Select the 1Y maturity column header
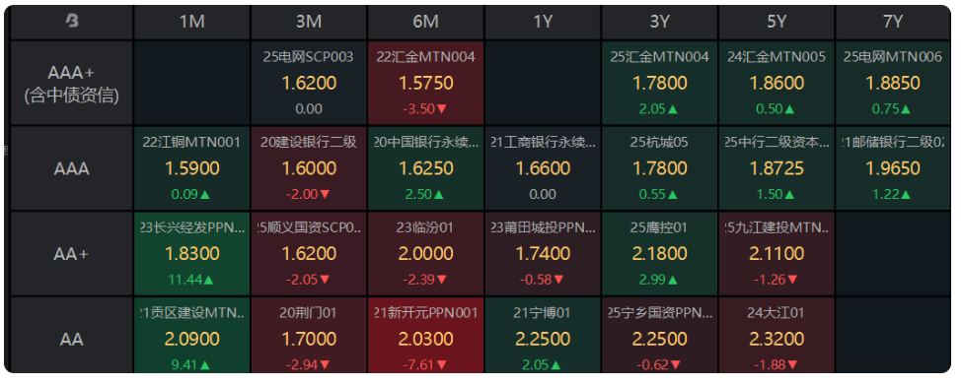961x384 pixels. (543, 22)
